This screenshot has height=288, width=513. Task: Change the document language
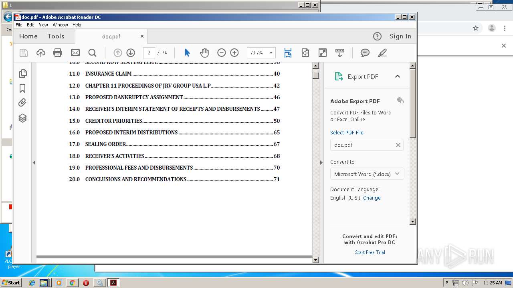(x=372, y=198)
